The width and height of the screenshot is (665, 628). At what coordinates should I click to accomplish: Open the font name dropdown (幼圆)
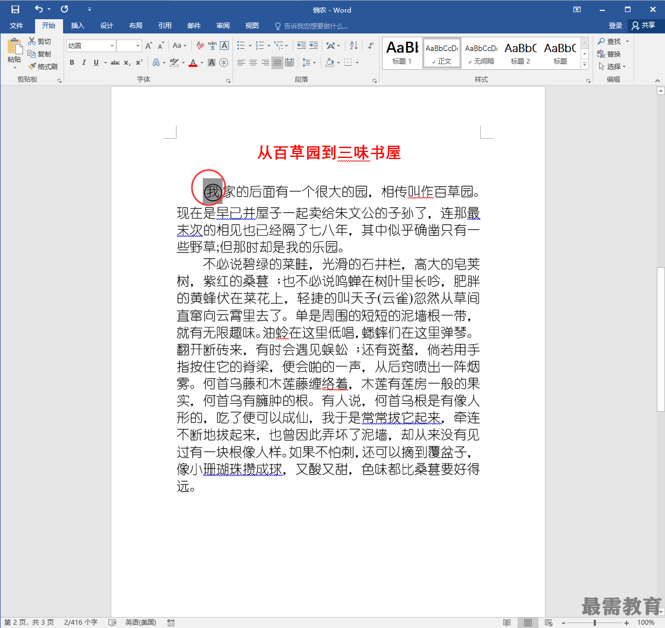coord(112,46)
